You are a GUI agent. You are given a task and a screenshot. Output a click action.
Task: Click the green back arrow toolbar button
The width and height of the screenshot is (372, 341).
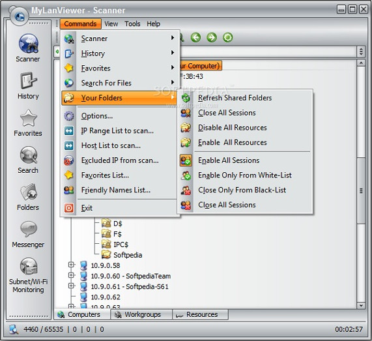pyautogui.click(x=195, y=38)
